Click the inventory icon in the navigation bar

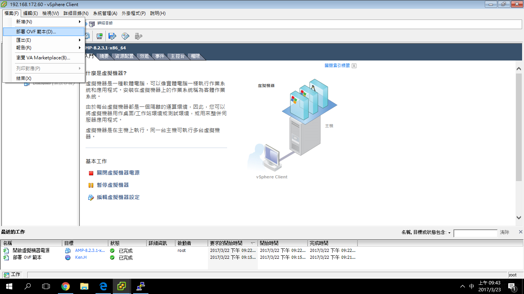pos(92,24)
